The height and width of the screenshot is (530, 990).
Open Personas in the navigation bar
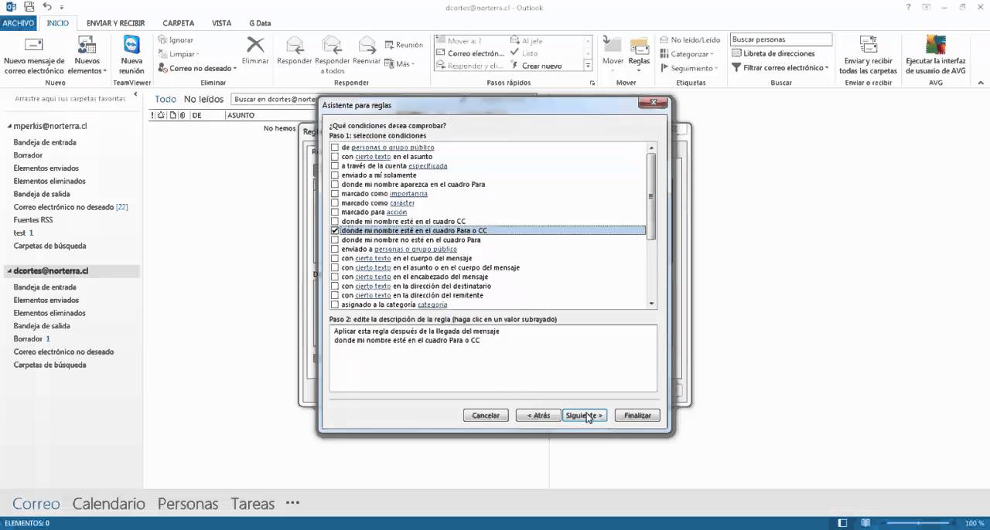pos(188,504)
